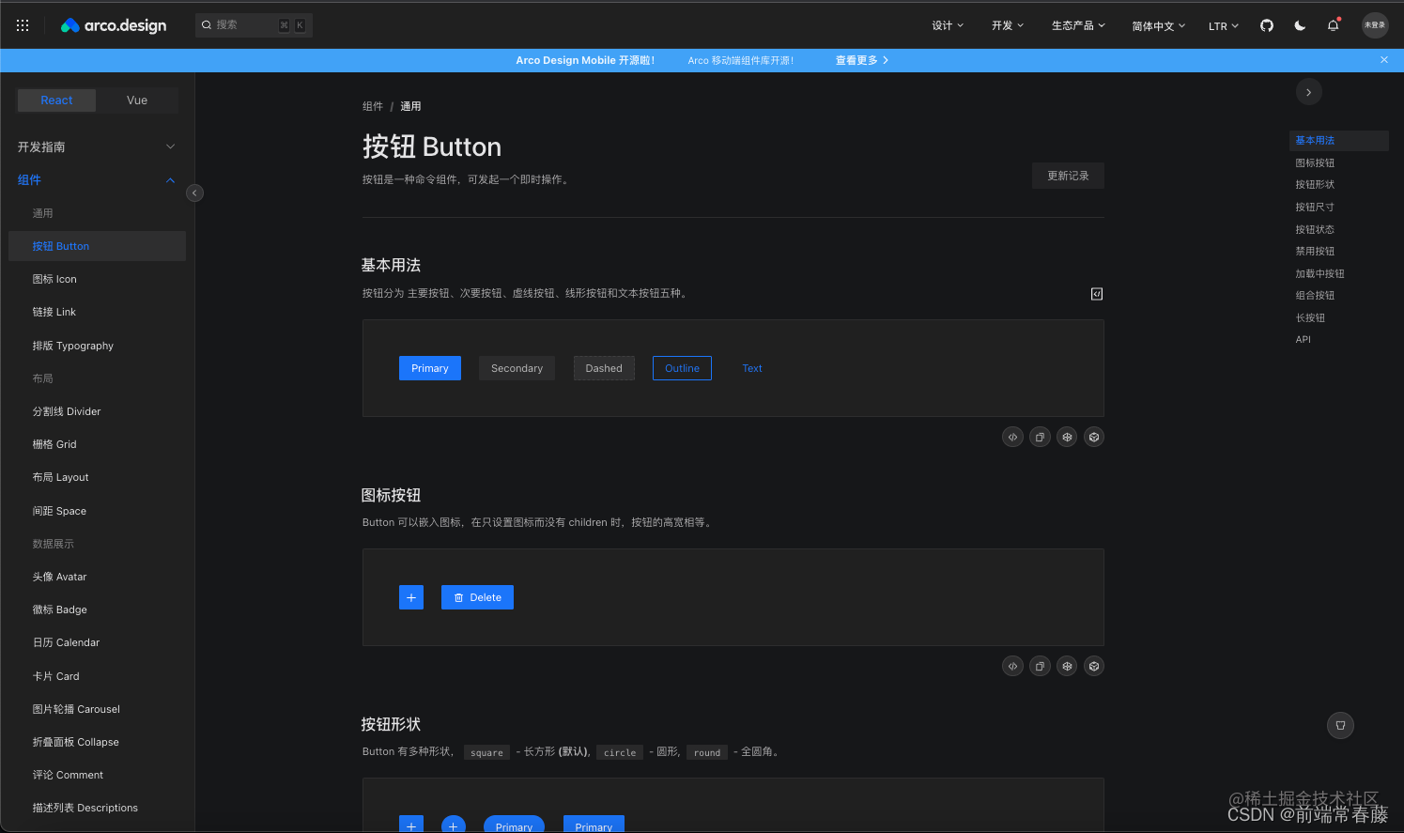The image size is (1404, 833).
Task: Copy code of the 基本用法 demo
Action: [1040, 437]
